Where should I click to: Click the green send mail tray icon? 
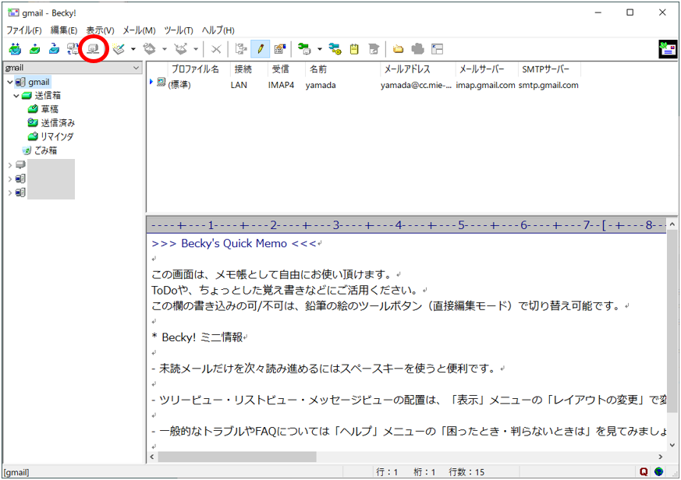35,48
